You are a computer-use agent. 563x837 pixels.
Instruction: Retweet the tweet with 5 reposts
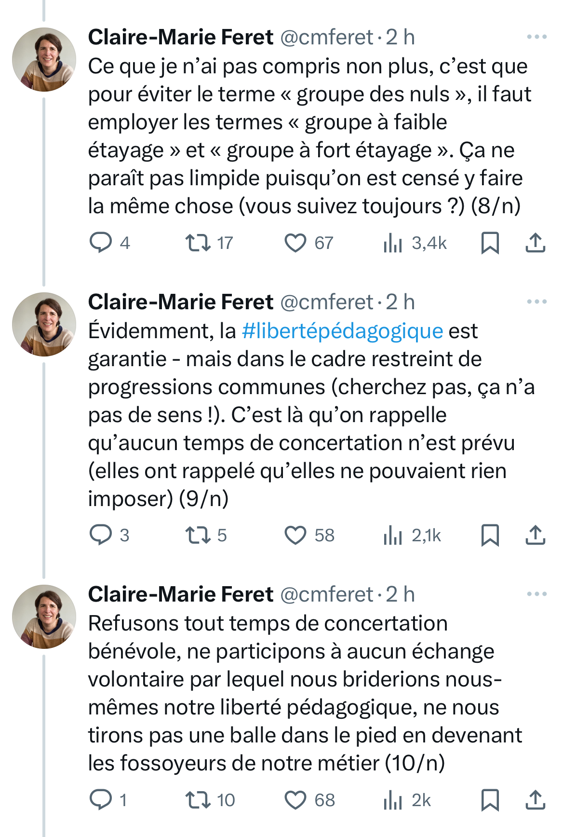tap(198, 535)
